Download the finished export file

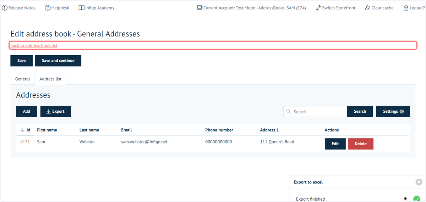pyautogui.click(x=405, y=199)
